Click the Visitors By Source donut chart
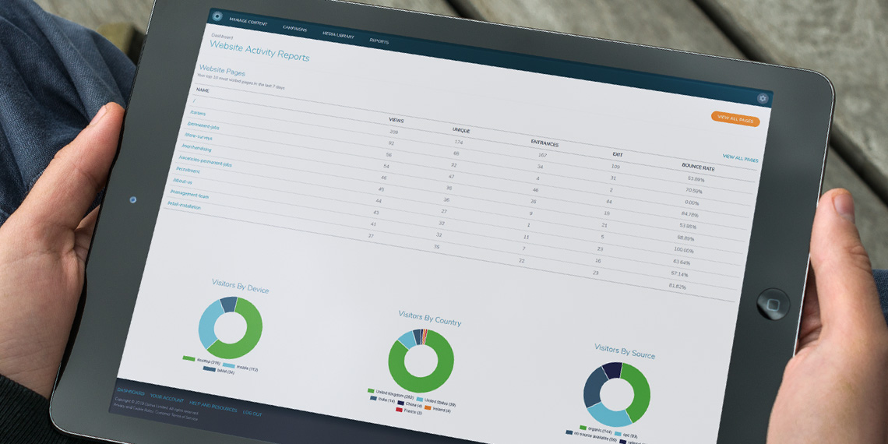The image size is (888, 444). 617,395
